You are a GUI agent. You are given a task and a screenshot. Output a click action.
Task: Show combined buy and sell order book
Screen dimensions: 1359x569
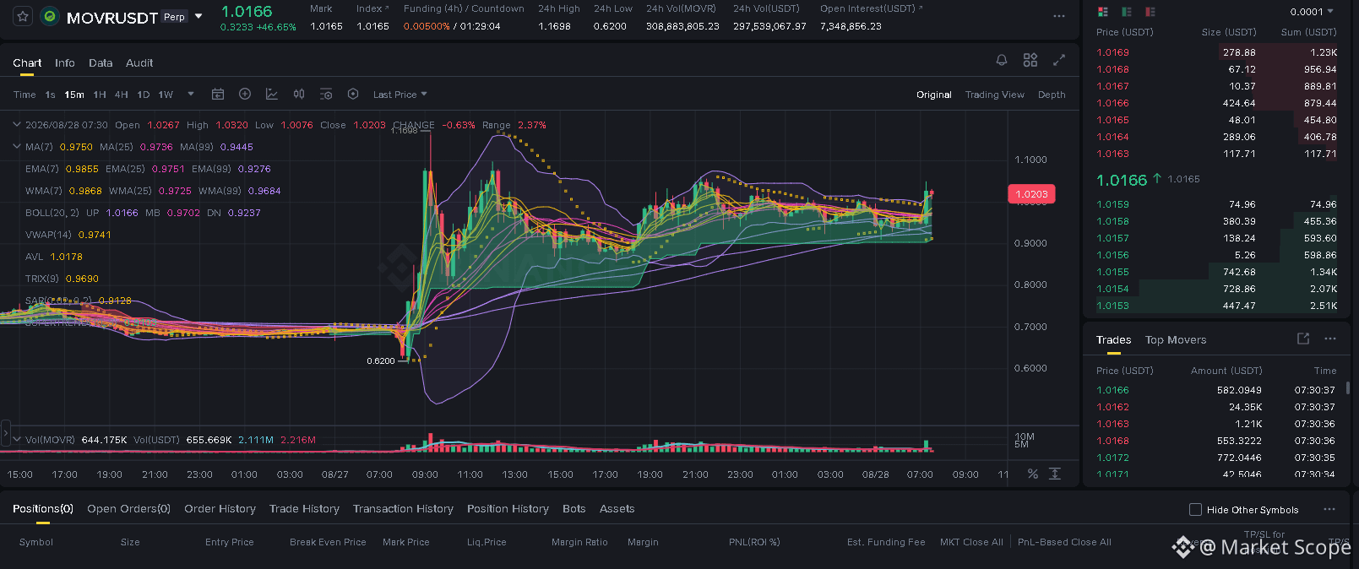click(1102, 12)
